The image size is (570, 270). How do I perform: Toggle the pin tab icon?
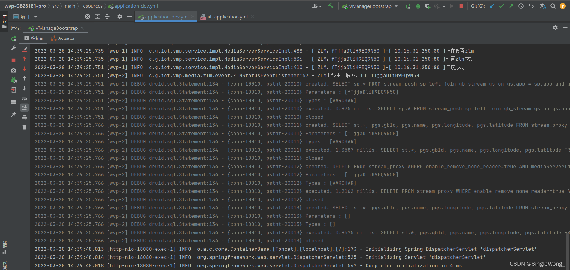[x=14, y=114]
